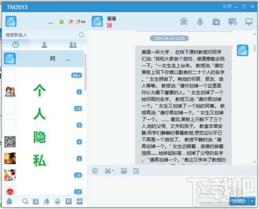Click the bottom bar search magnifier icon
Viewport: 259px width, 209px height.
tap(25, 201)
